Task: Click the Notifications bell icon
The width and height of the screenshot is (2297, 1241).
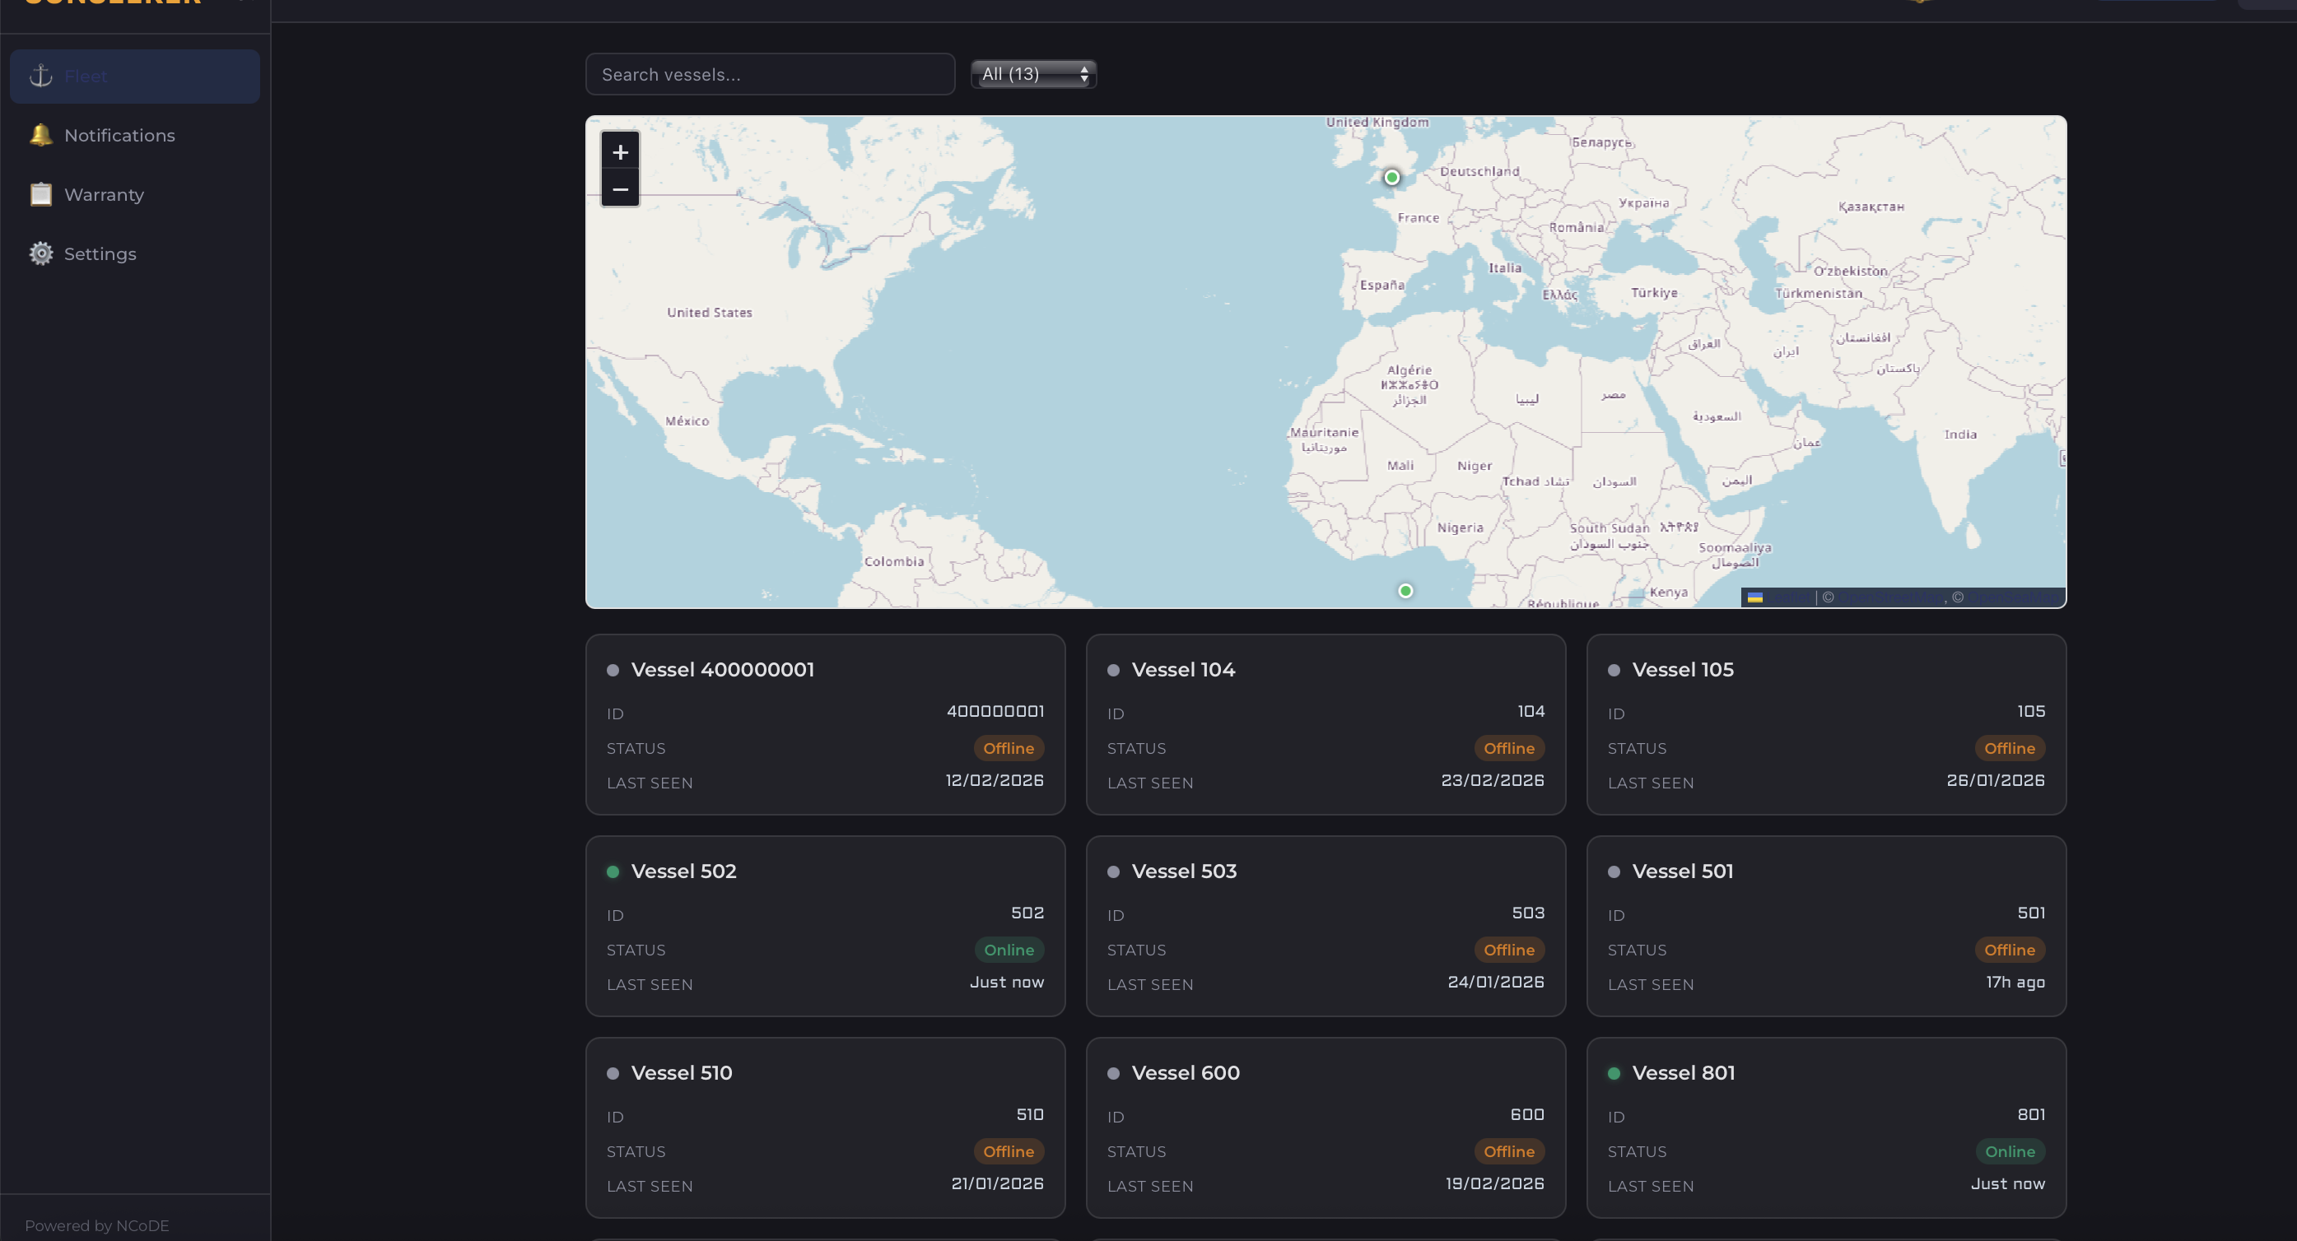Action: [40, 135]
